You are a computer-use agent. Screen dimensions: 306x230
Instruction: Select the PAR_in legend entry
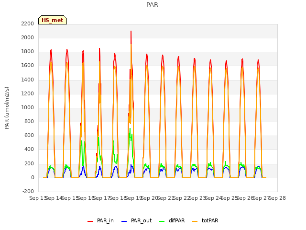[100, 220]
